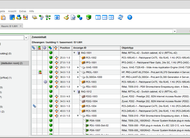Switch to four-pane grid view layout
This screenshot has height=138, width=190.
(111, 17)
